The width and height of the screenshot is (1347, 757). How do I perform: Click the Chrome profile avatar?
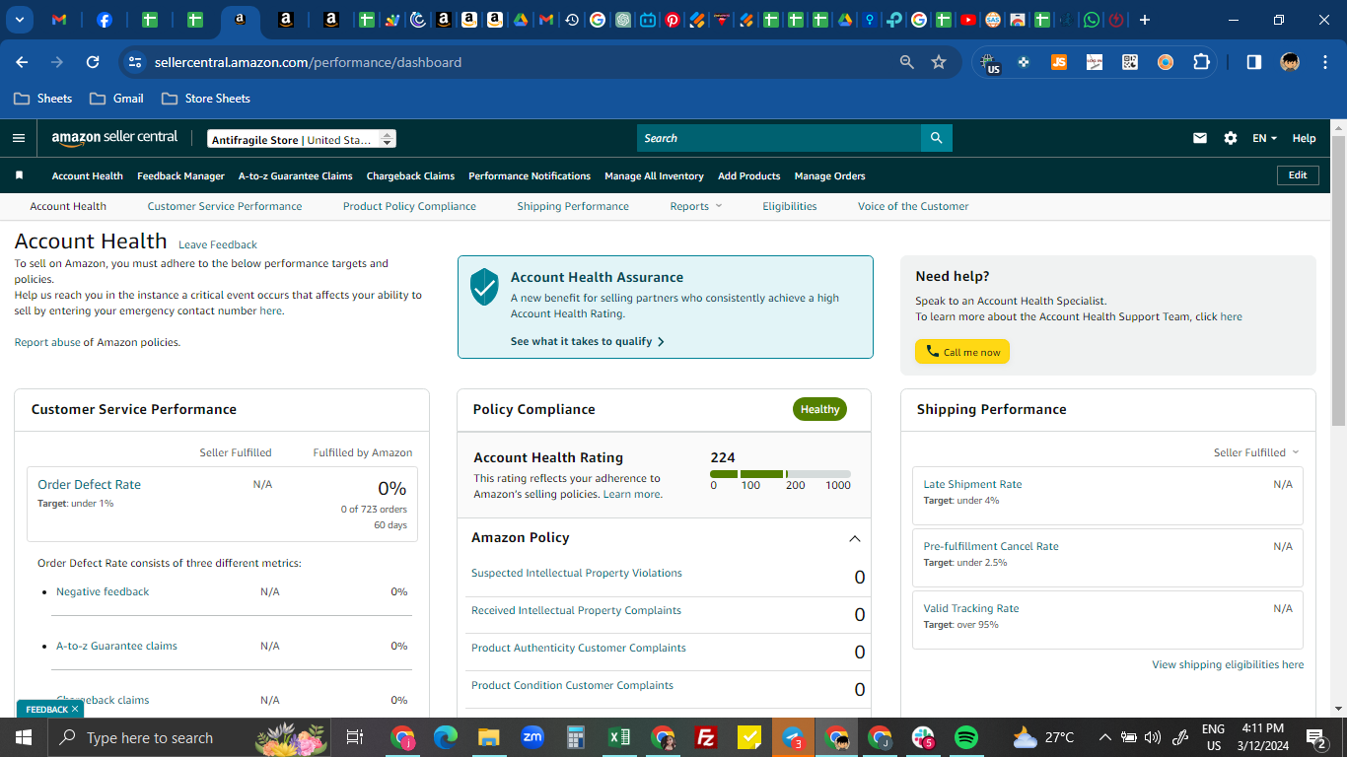coord(1290,62)
